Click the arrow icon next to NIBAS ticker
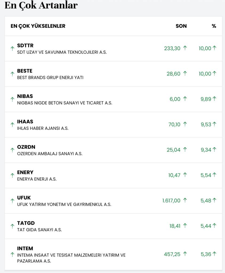Image resolution: width=225 pixels, height=273 pixels. point(12,99)
